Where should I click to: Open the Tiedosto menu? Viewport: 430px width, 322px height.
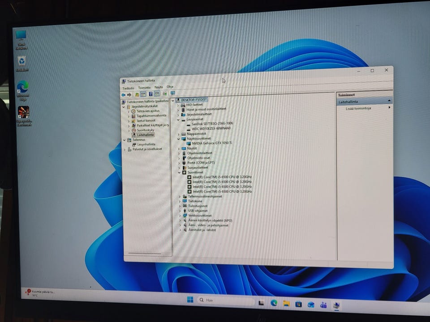[x=129, y=88]
